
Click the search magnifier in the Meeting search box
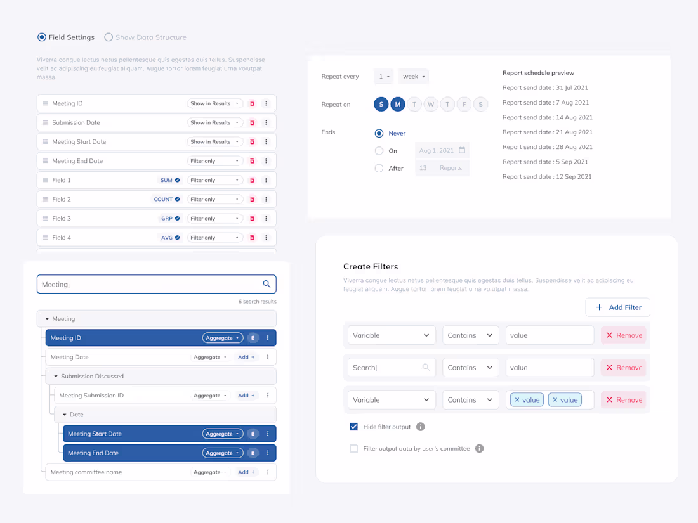(267, 284)
